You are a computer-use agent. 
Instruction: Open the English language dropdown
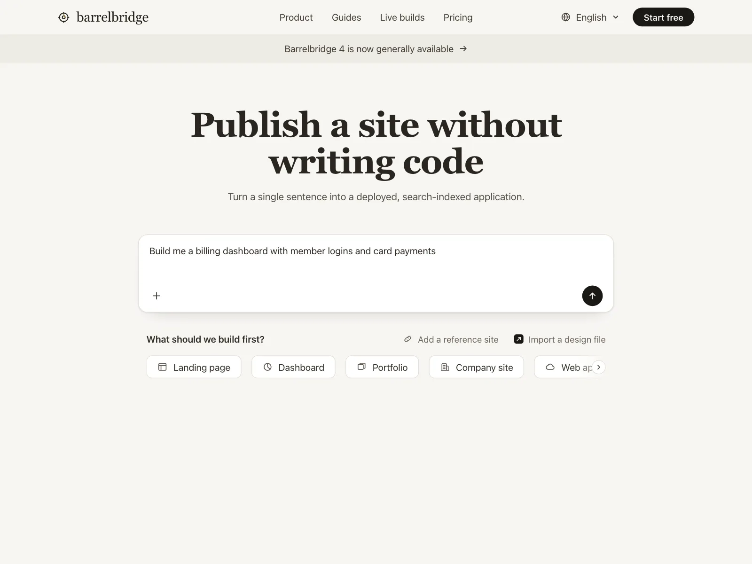[590, 17]
